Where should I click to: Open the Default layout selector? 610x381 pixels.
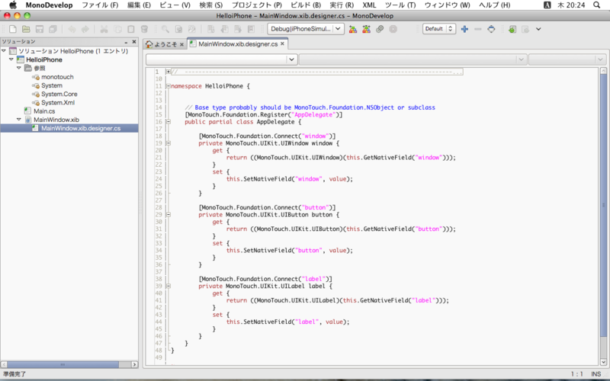pos(439,29)
